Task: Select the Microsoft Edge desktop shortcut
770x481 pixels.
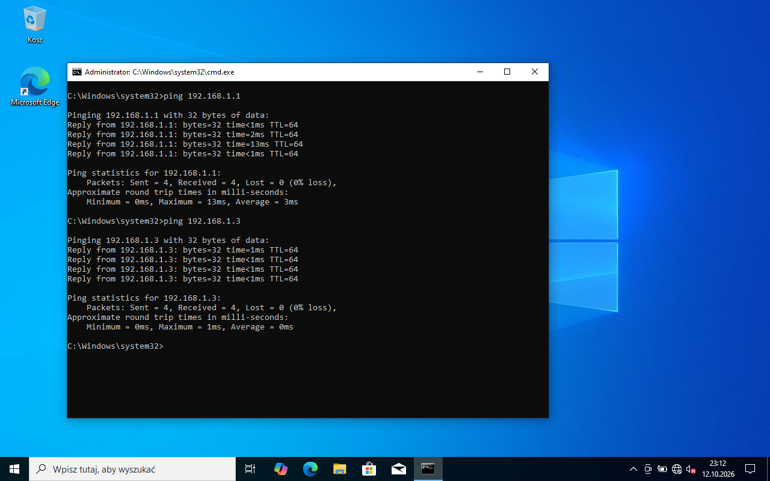Action: pos(35,87)
